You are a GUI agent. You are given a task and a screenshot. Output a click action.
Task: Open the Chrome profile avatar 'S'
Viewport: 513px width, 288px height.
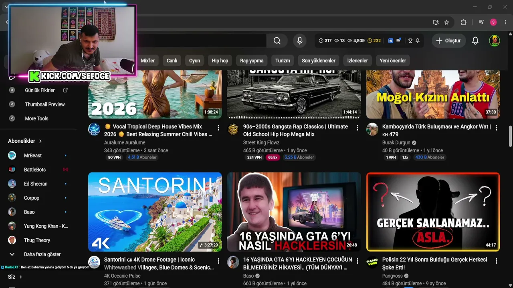click(x=493, y=22)
